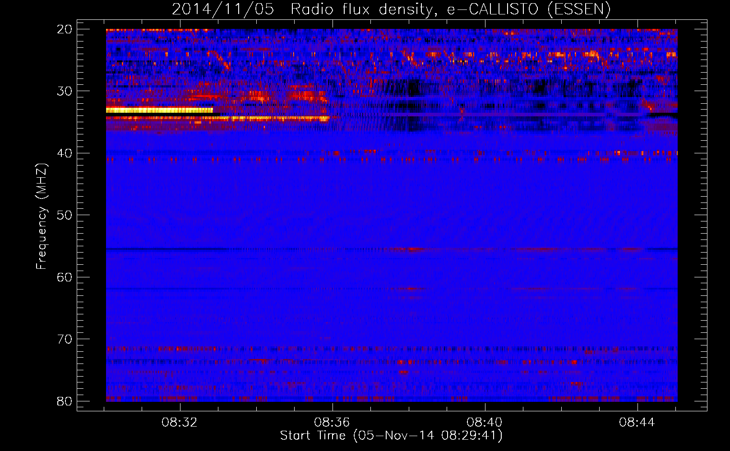Viewport: 730px width, 451px height.
Task: Click the 60 MHz frequency tick label
Action: 65,277
